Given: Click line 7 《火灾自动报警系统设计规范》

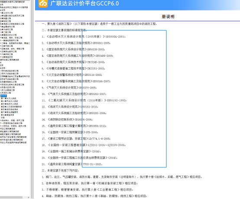Looking at the screenshot, I should pos(72,75).
